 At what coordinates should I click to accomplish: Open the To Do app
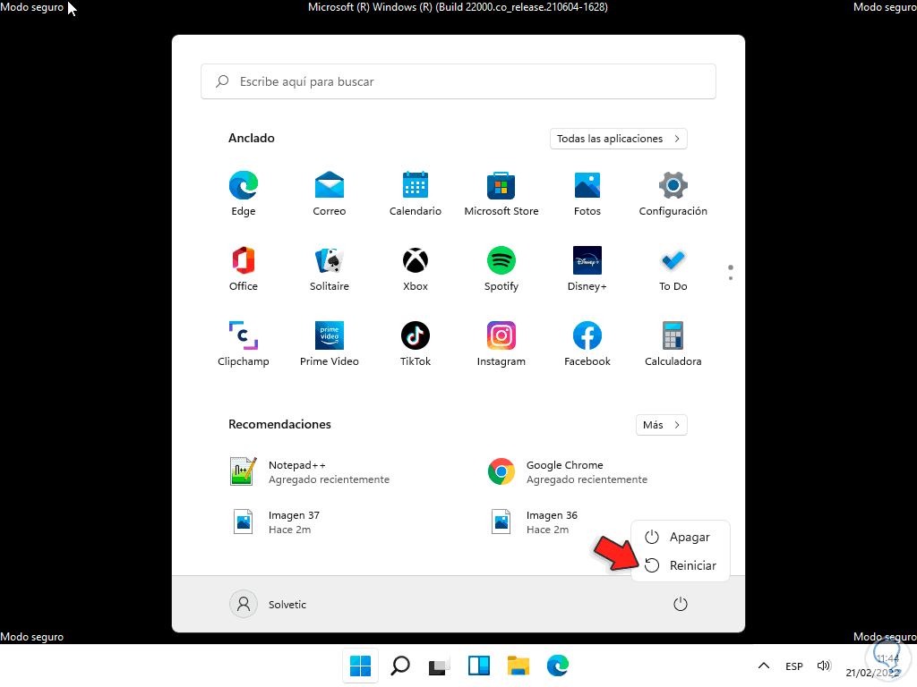(x=673, y=268)
